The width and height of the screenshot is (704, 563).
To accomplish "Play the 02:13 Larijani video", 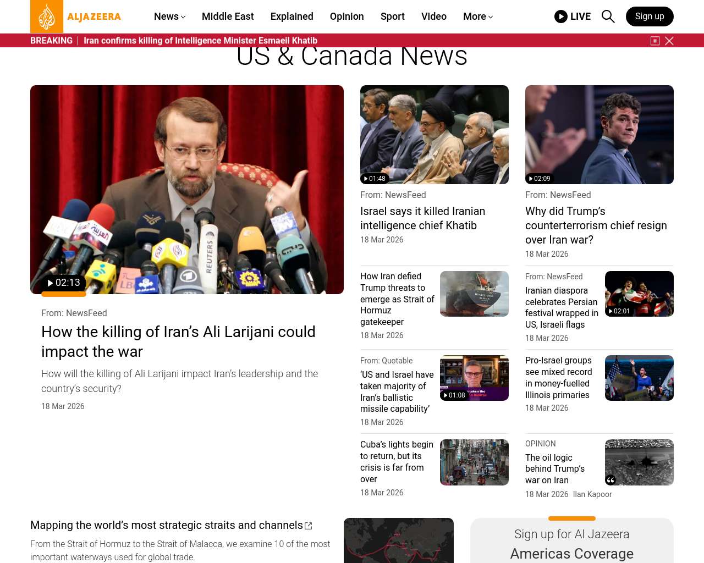I will tap(64, 283).
